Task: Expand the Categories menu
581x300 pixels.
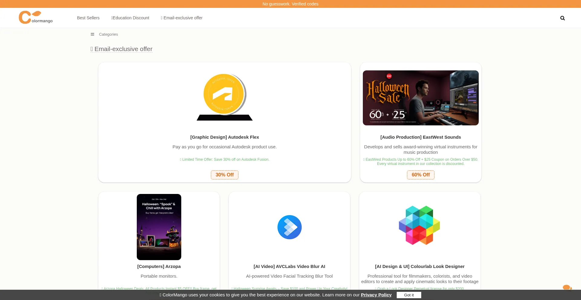Action: (x=108, y=34)
